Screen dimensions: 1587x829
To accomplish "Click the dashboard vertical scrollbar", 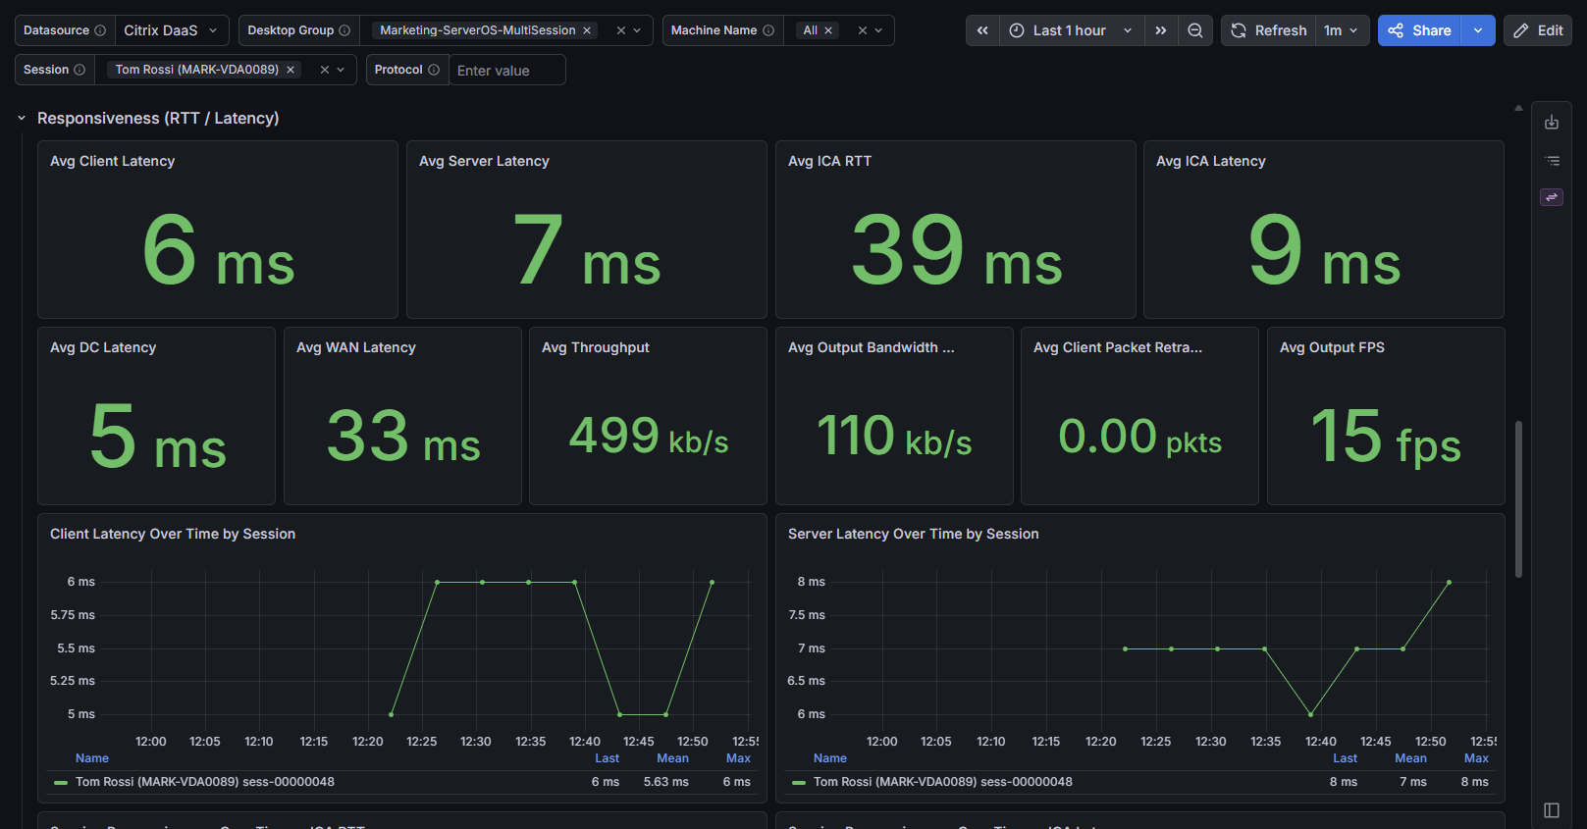I will [1518, 499].
